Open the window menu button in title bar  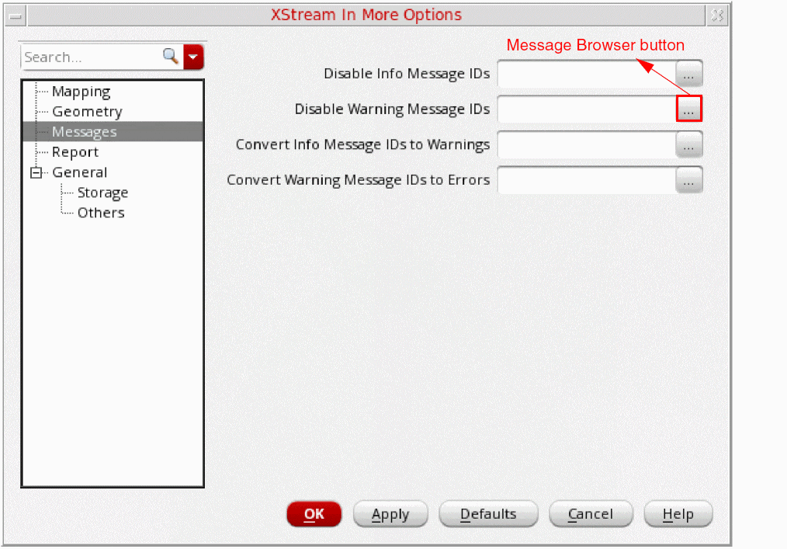pos(16,16)
